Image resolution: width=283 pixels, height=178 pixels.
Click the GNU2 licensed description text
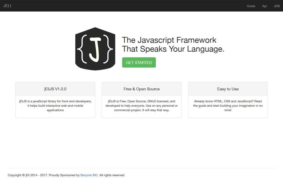(x=141, y=106)
